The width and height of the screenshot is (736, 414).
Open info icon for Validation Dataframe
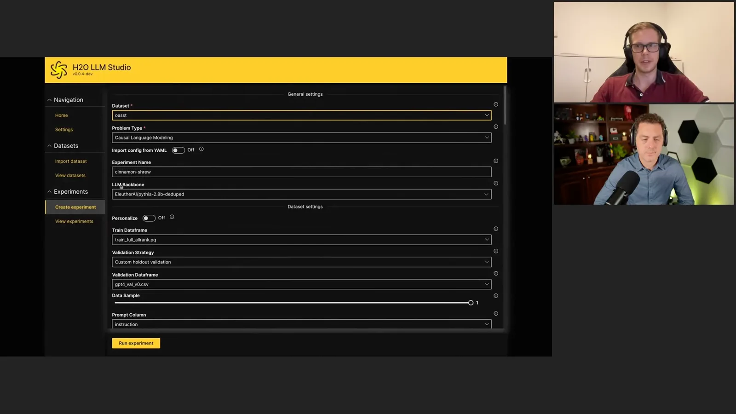click(x=496, y=273)
